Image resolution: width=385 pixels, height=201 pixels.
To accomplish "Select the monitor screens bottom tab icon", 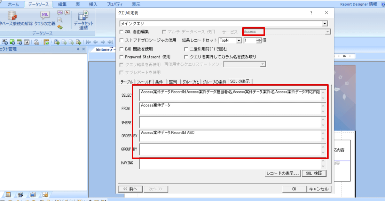I will click(33, 195).
